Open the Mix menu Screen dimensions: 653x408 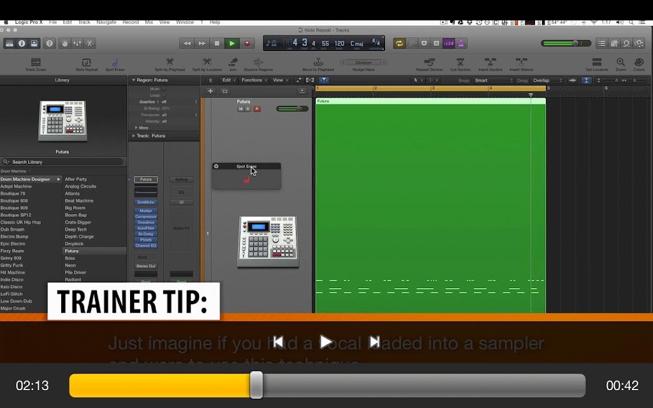click(x=149, y=22)
